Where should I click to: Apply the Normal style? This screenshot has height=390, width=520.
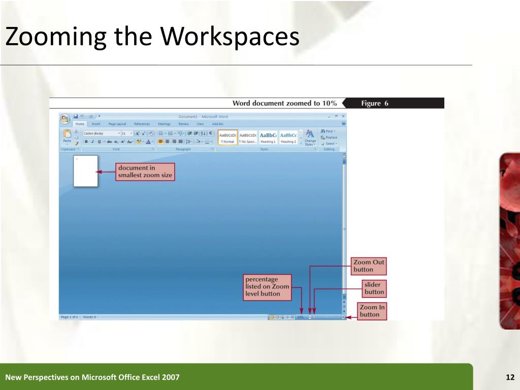[x=228, y=137]
